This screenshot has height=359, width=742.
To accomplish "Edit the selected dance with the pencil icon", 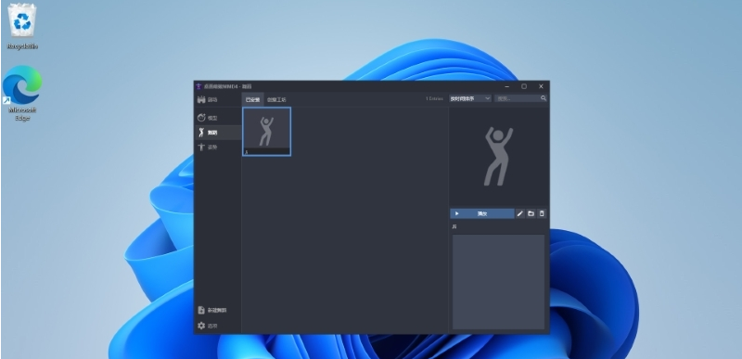I will pyautogui.click(x=520, y=213).
